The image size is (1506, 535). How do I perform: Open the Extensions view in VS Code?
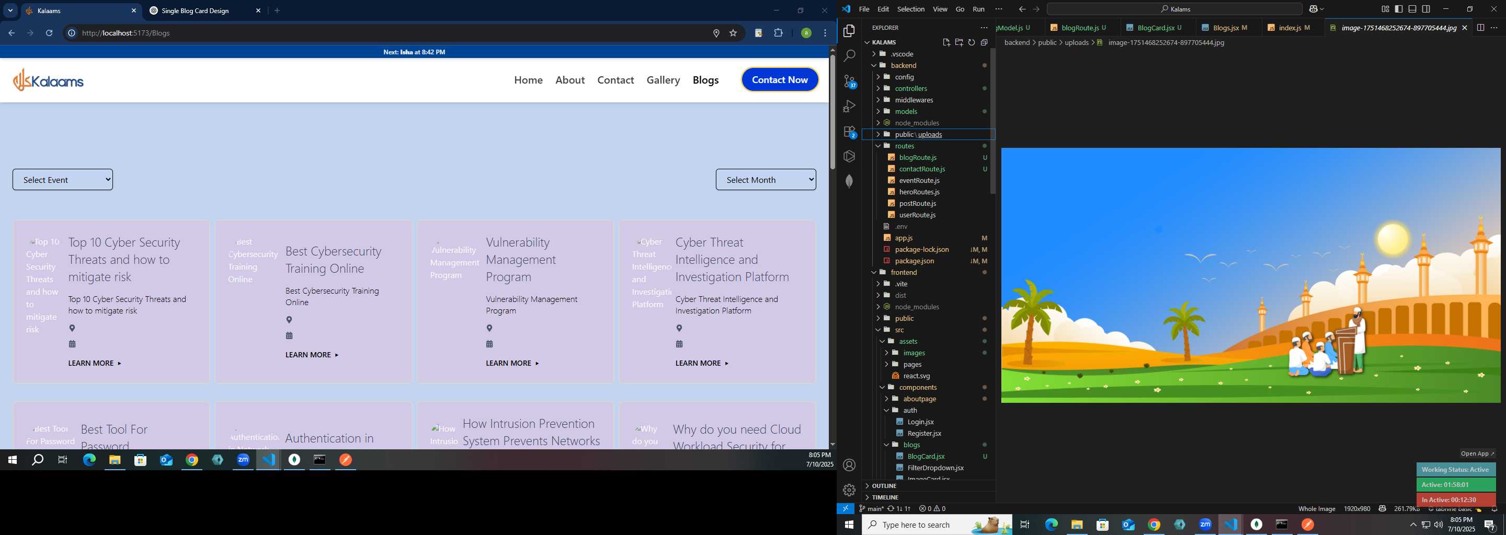pos(849,132)
